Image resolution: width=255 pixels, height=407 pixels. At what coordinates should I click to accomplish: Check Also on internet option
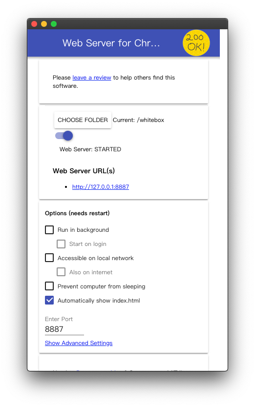coord(61,272)
